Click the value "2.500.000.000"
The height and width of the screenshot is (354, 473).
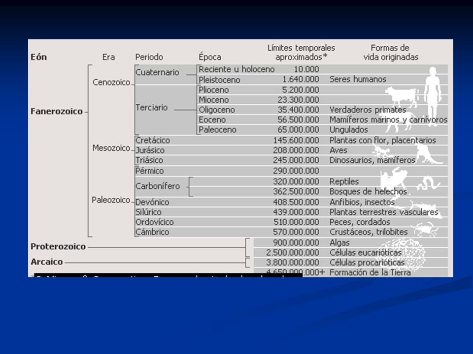coord(293,253)
